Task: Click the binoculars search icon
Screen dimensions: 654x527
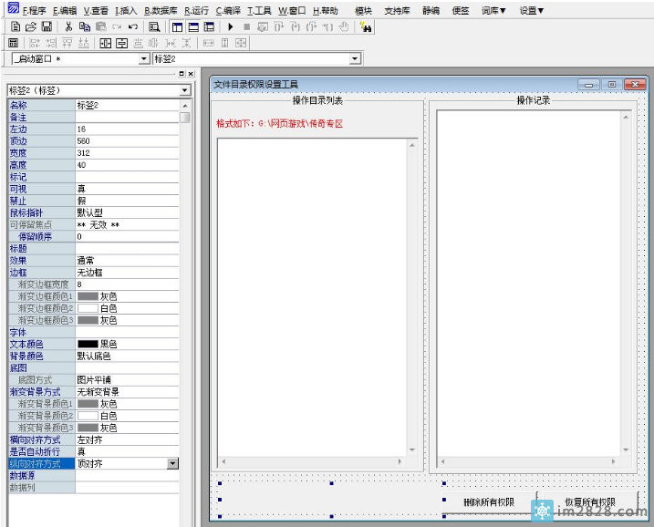Action: (x=366, y=27)
